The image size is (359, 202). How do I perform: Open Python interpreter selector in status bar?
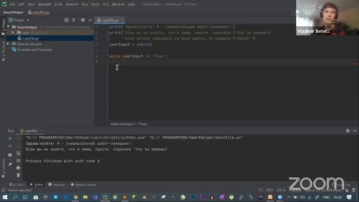pyautogui.click(x=323, y=190)
